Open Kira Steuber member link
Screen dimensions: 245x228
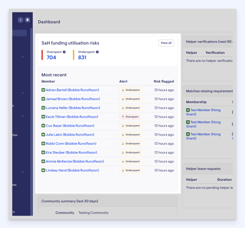71,152
